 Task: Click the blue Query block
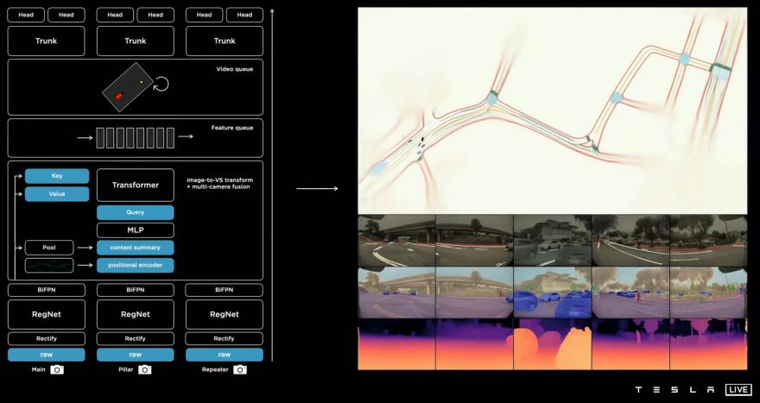136,212
